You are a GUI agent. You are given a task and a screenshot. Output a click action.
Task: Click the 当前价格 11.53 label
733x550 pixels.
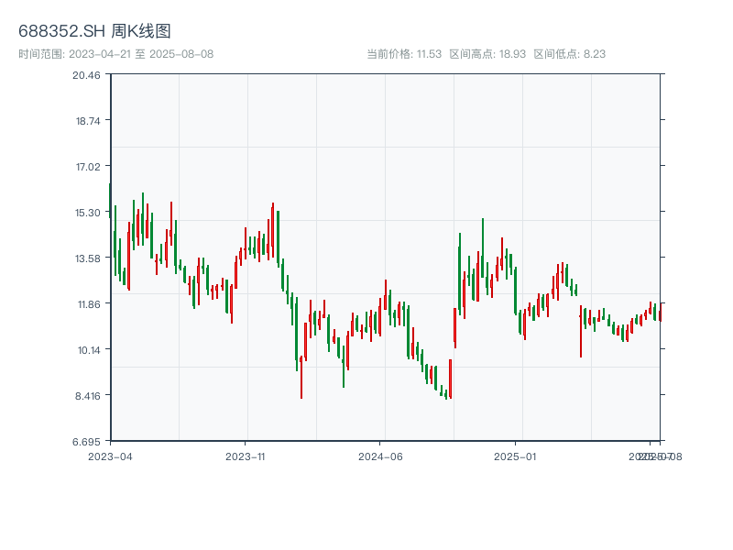coord(404,54)
